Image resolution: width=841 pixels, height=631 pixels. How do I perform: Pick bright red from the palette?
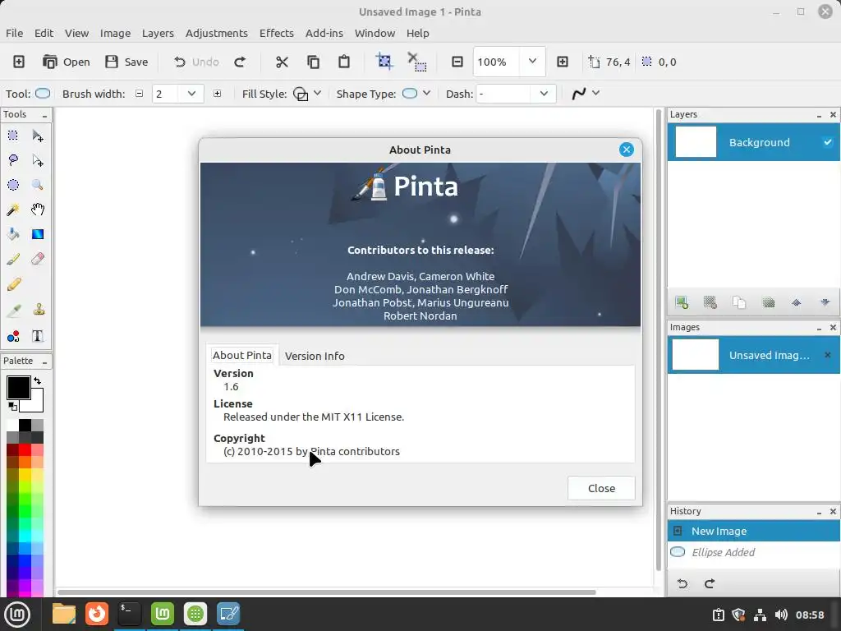(25, 449)
